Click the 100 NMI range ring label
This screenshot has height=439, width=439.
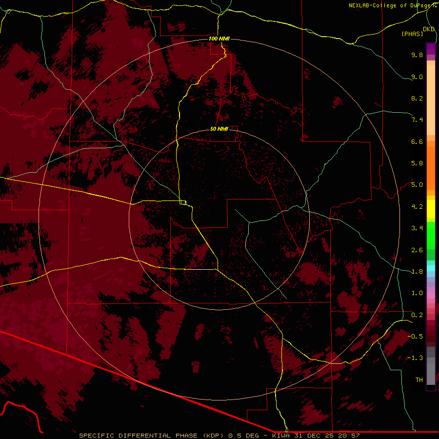219,39
